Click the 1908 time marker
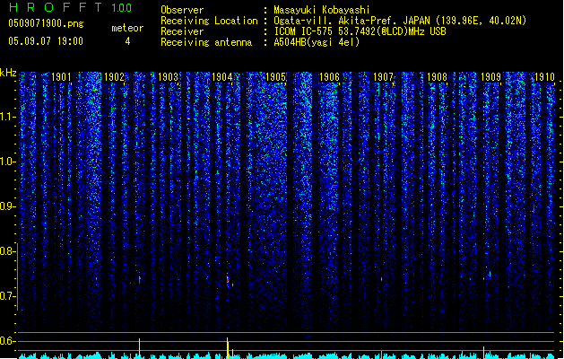The width and height of the screenshot is (564, 359). tap(437, 77)
